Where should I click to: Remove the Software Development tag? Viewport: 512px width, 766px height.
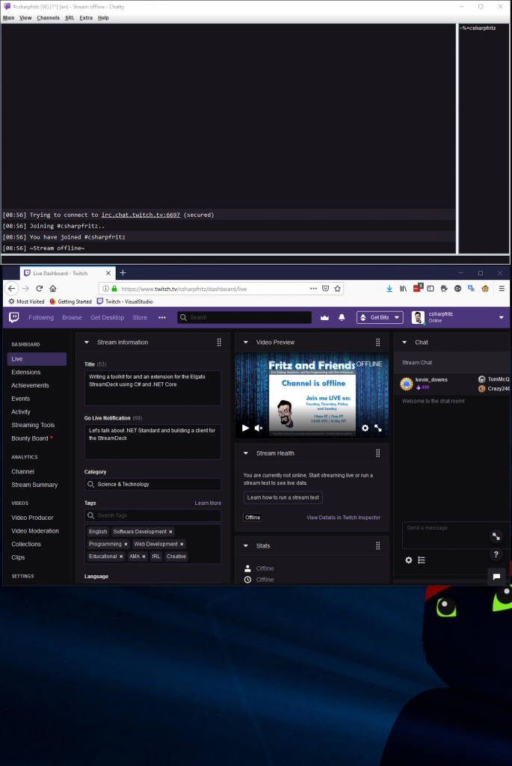[170, 532]
